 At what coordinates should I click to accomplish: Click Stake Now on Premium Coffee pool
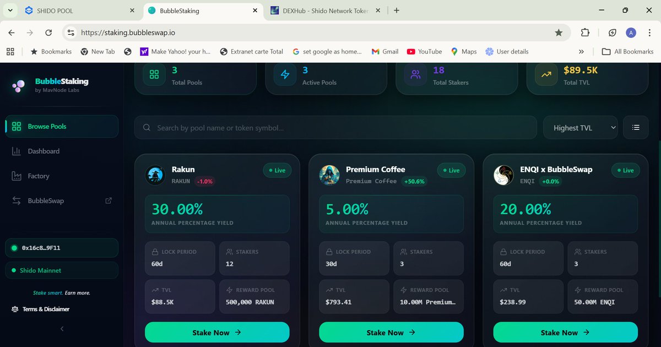tap(391, 332)
